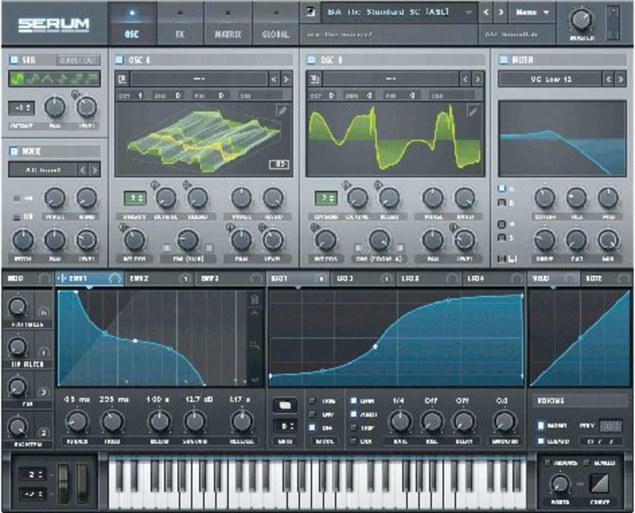Select the LFO 1 tab
Image resolution: width=635 pixels, height=513 pixels.
[x=298, y=278]
